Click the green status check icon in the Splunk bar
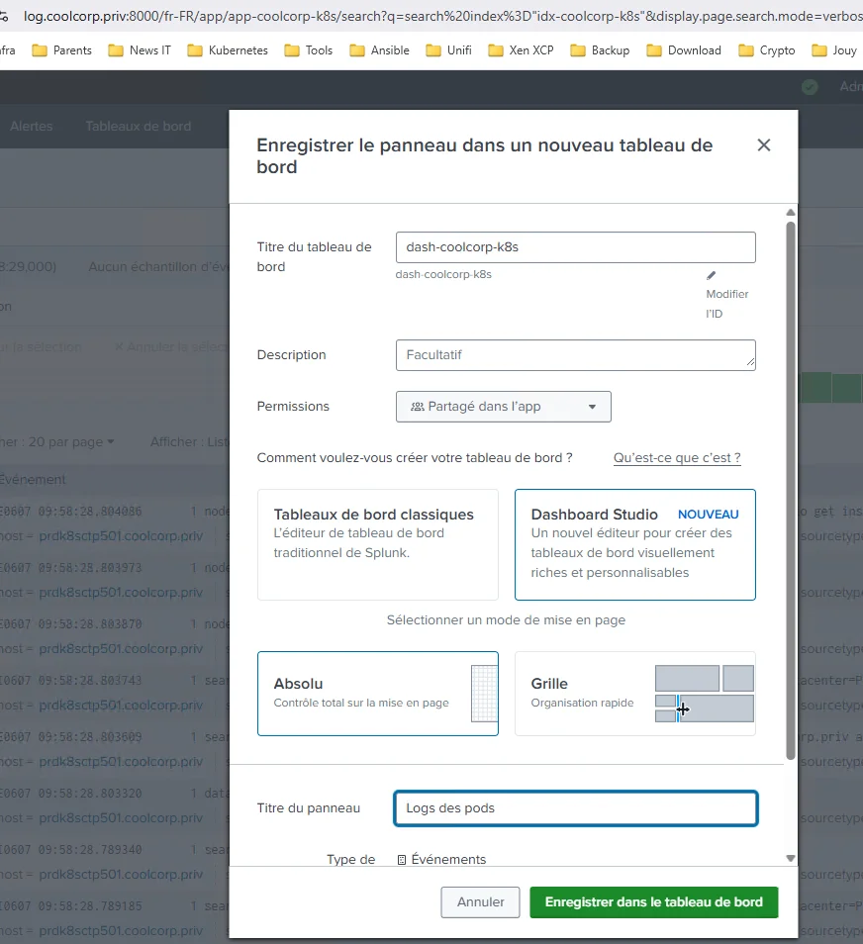This screenshot has width=863, height=944. pos(810,87)
